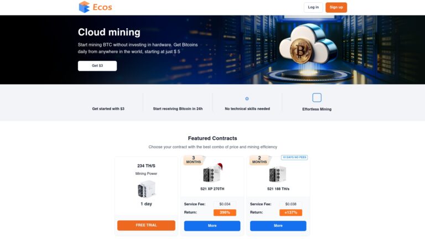The image size is (425, 239).
Task: Click the Effortless Mining square icon
Action: pyautogui.click(x=317, y=97)
